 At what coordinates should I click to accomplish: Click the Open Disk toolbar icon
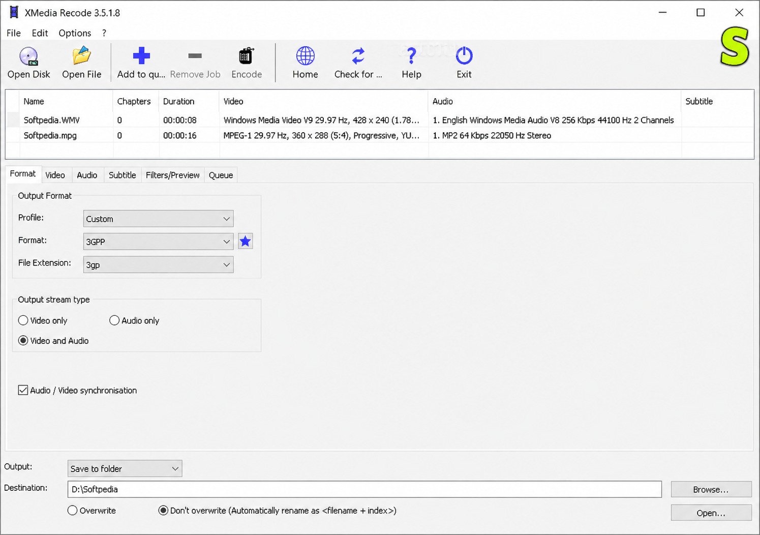click(29, 56)
